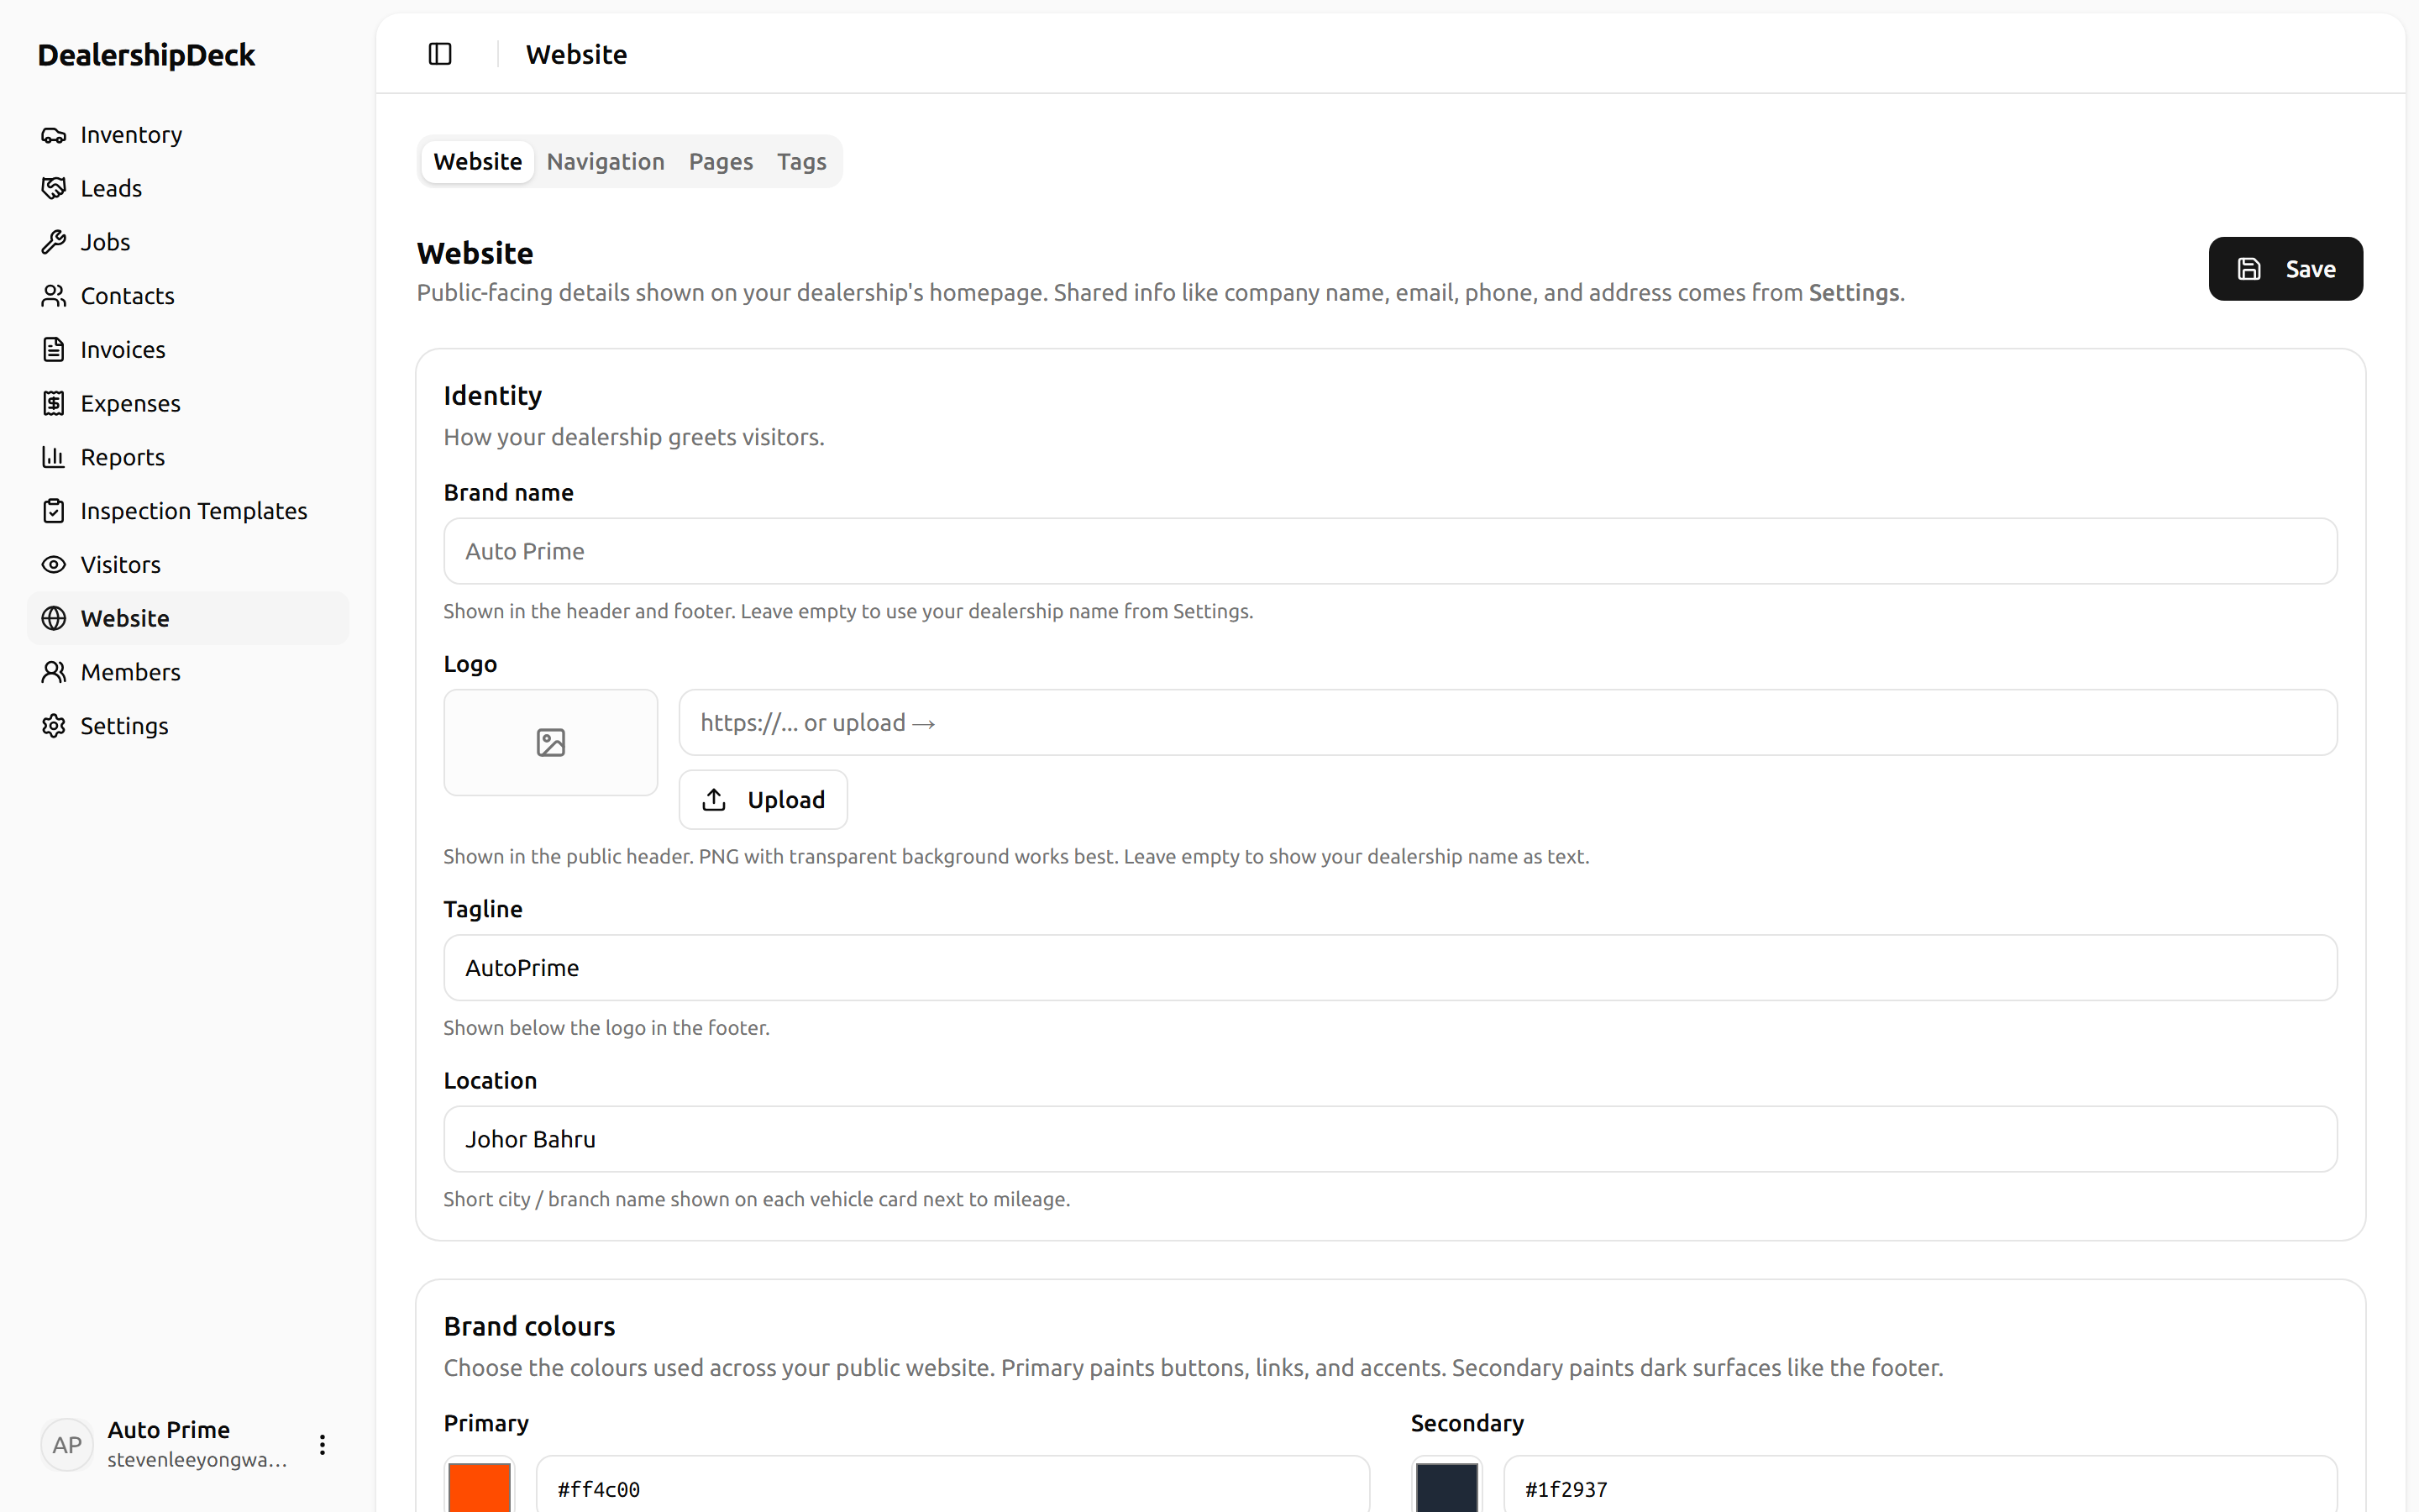2419x1512 pixels.
Task: Focus the Brand name input field
Action: 1390,551
